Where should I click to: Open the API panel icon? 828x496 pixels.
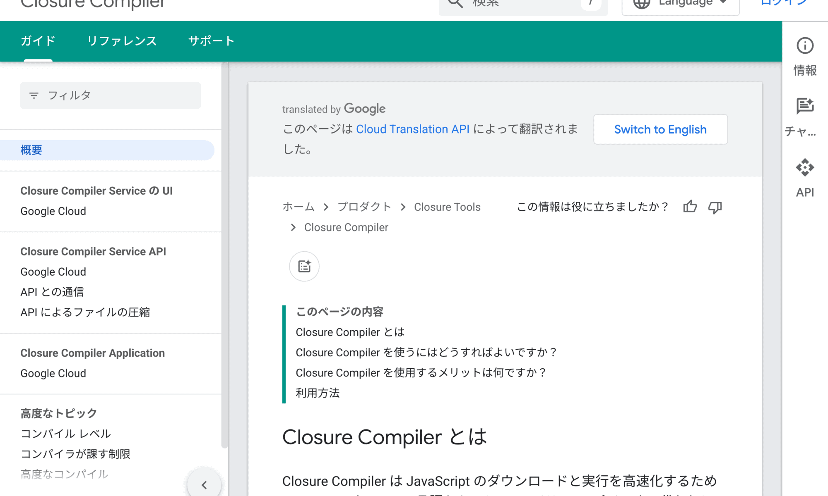click(805, 167)
